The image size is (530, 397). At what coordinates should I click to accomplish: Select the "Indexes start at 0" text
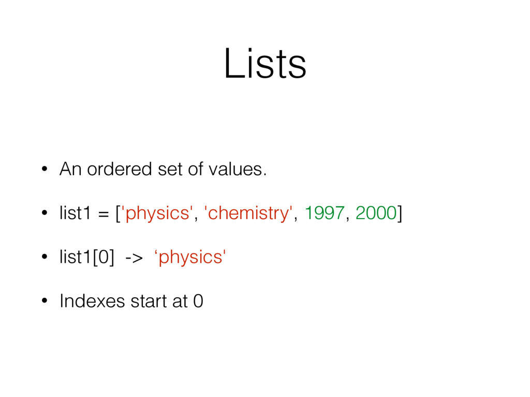click(131, 301)
